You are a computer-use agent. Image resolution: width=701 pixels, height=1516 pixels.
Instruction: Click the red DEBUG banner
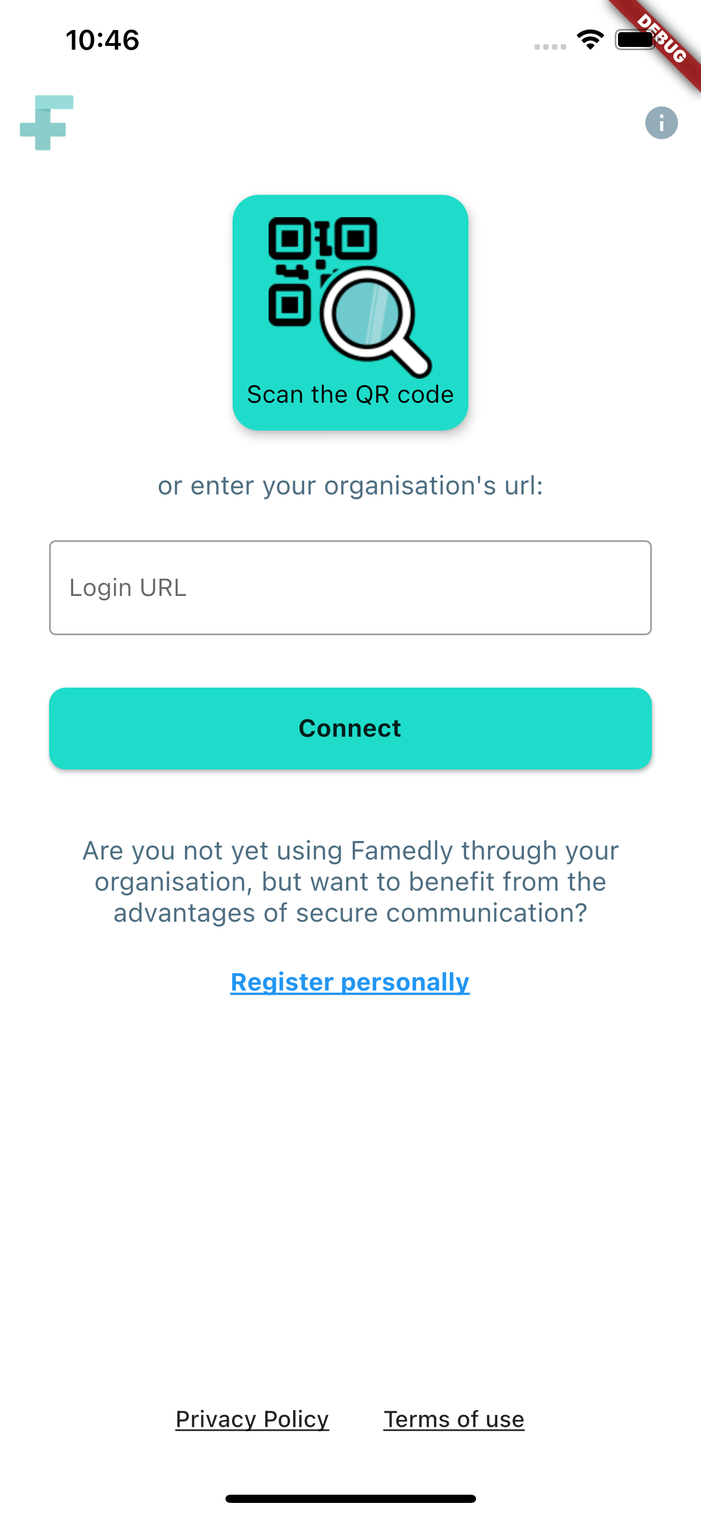point(663,40)
